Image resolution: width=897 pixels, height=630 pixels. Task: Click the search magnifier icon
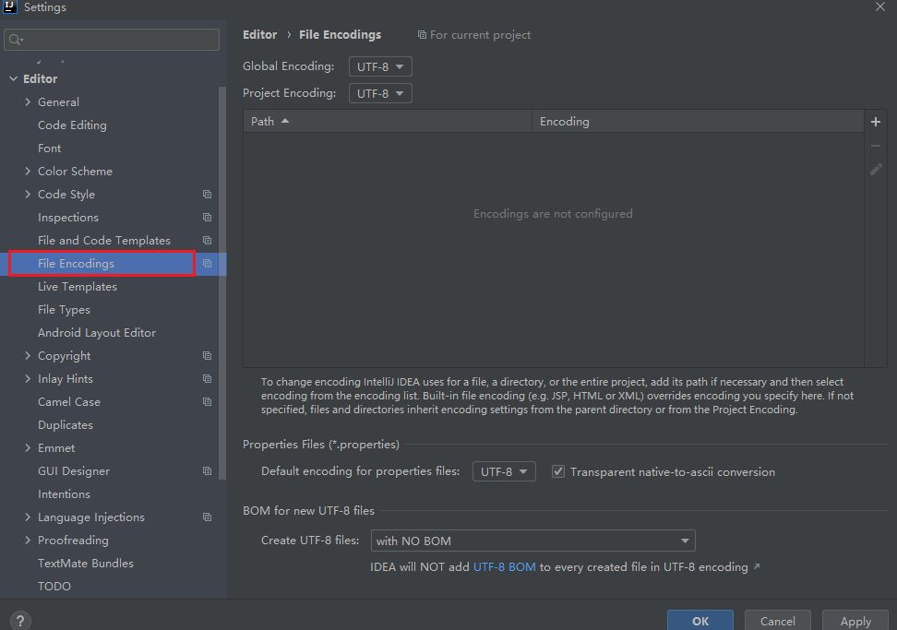tap(16, 40)
